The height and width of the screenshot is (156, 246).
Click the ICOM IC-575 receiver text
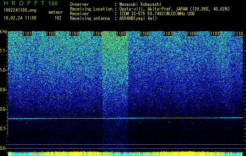(157, 14)
